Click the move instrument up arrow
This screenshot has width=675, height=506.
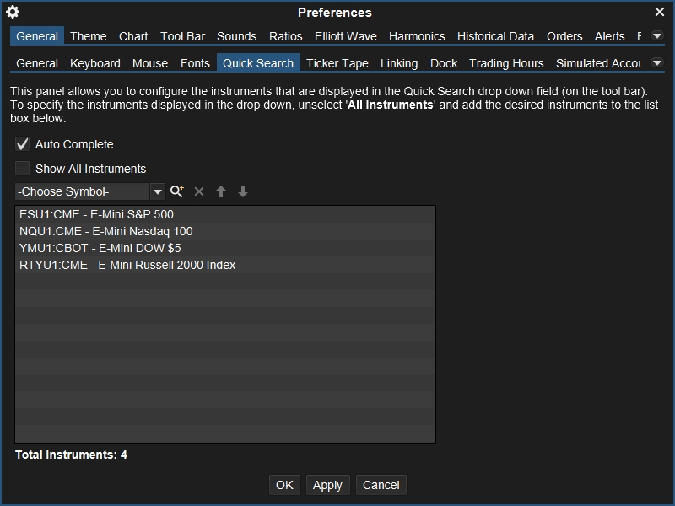[x=221, y=191]
